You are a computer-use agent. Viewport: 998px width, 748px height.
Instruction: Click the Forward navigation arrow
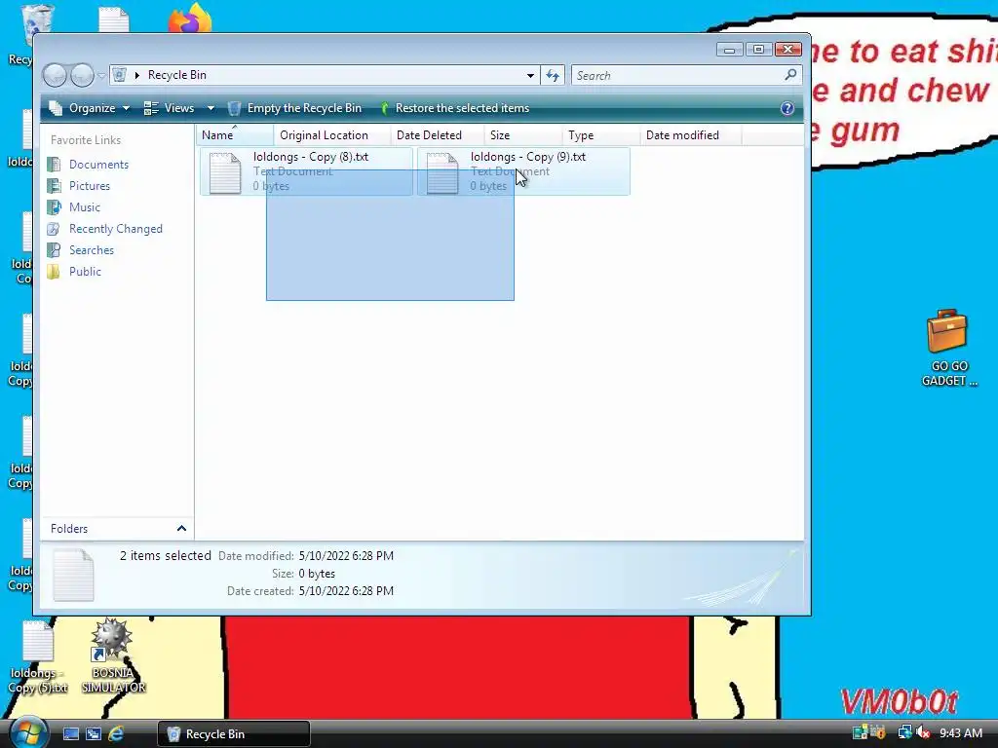pos(82,76)
